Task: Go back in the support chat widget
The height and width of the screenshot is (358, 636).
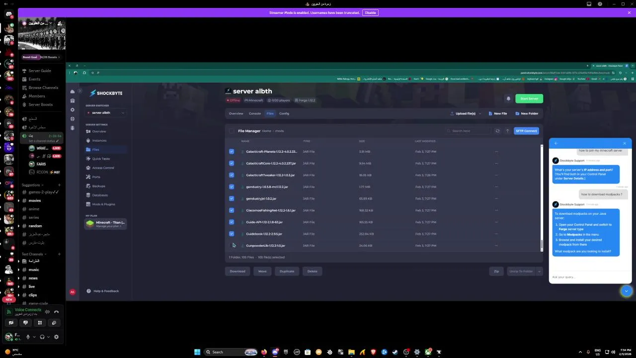Action: (556, 143)
